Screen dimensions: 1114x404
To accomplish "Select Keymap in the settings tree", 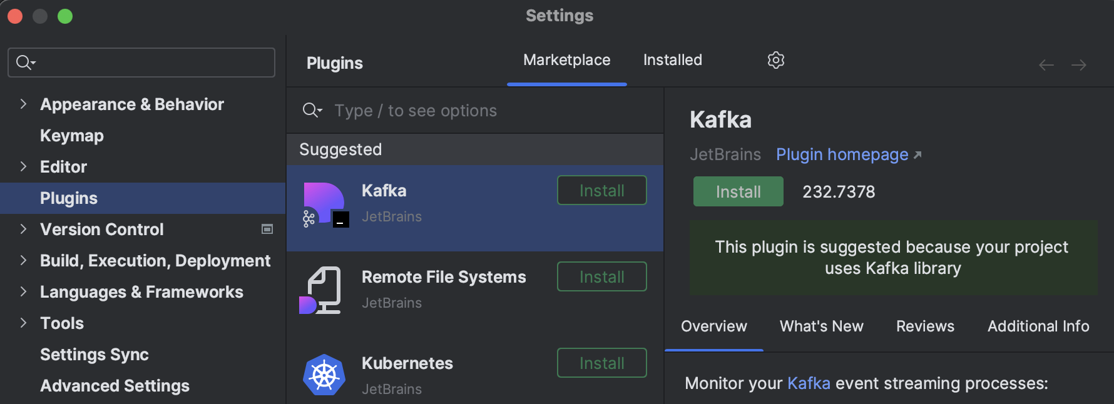I will point(72,136).
